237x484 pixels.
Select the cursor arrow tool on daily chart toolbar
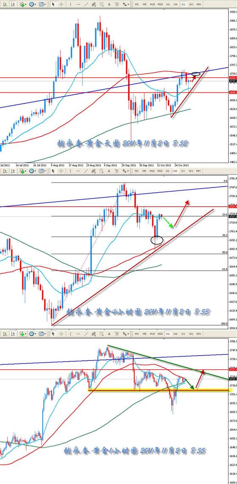click(53, 4)
